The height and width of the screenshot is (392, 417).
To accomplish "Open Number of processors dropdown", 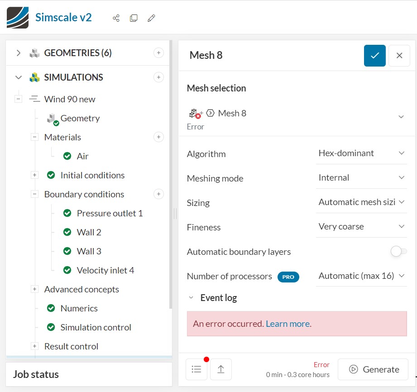I will pyautogui.click(x=361, y=276).
